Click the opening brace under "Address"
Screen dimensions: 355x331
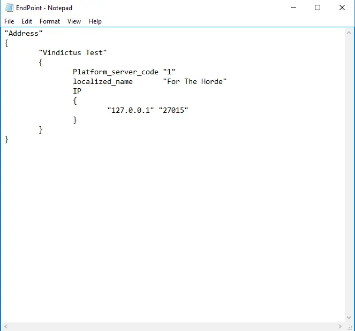pos(6,43)
